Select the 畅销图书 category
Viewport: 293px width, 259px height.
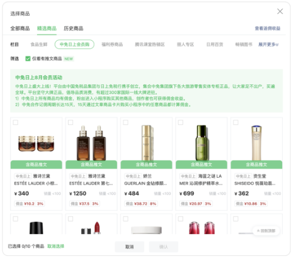(x=244, y=44)
